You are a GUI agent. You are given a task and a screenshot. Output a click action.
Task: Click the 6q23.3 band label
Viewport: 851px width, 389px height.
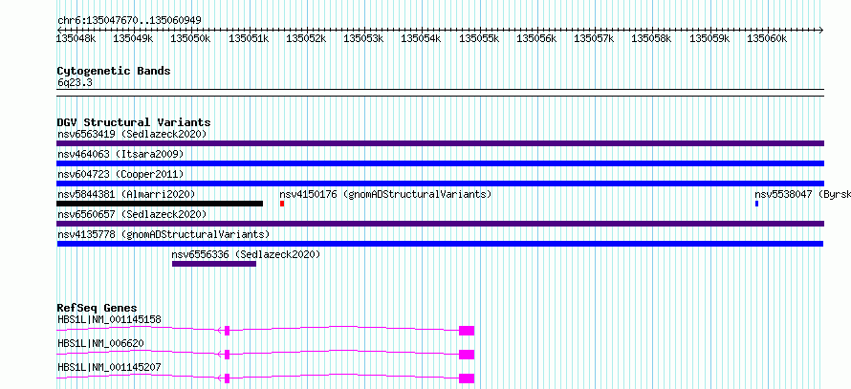(x=75, y=82)
